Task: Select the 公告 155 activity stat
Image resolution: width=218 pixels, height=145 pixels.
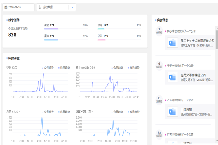Action: coord(103,36)
